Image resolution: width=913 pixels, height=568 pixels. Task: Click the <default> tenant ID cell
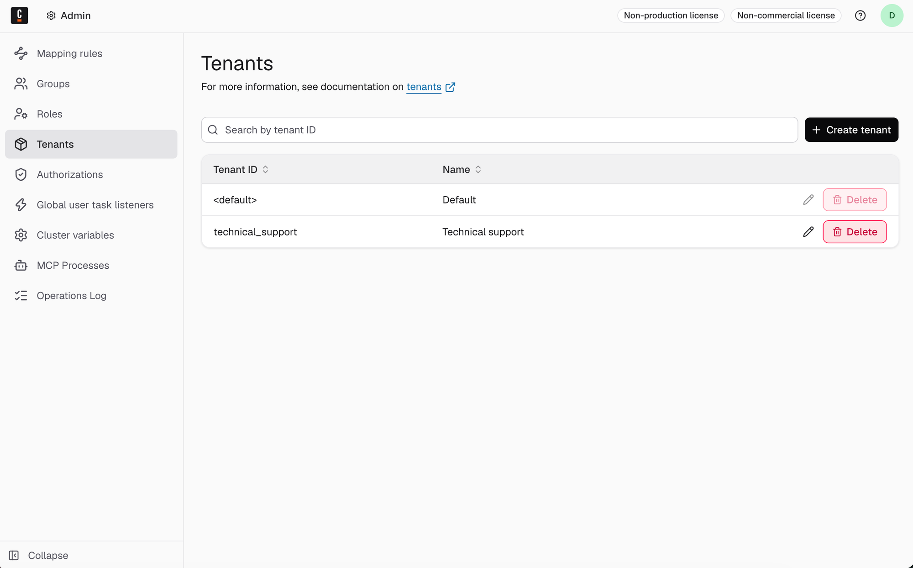(235, 200)
